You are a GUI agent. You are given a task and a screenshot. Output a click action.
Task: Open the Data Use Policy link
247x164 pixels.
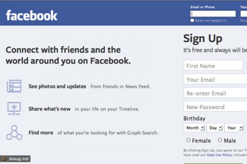pyautogui.click(x=219, y=154)
